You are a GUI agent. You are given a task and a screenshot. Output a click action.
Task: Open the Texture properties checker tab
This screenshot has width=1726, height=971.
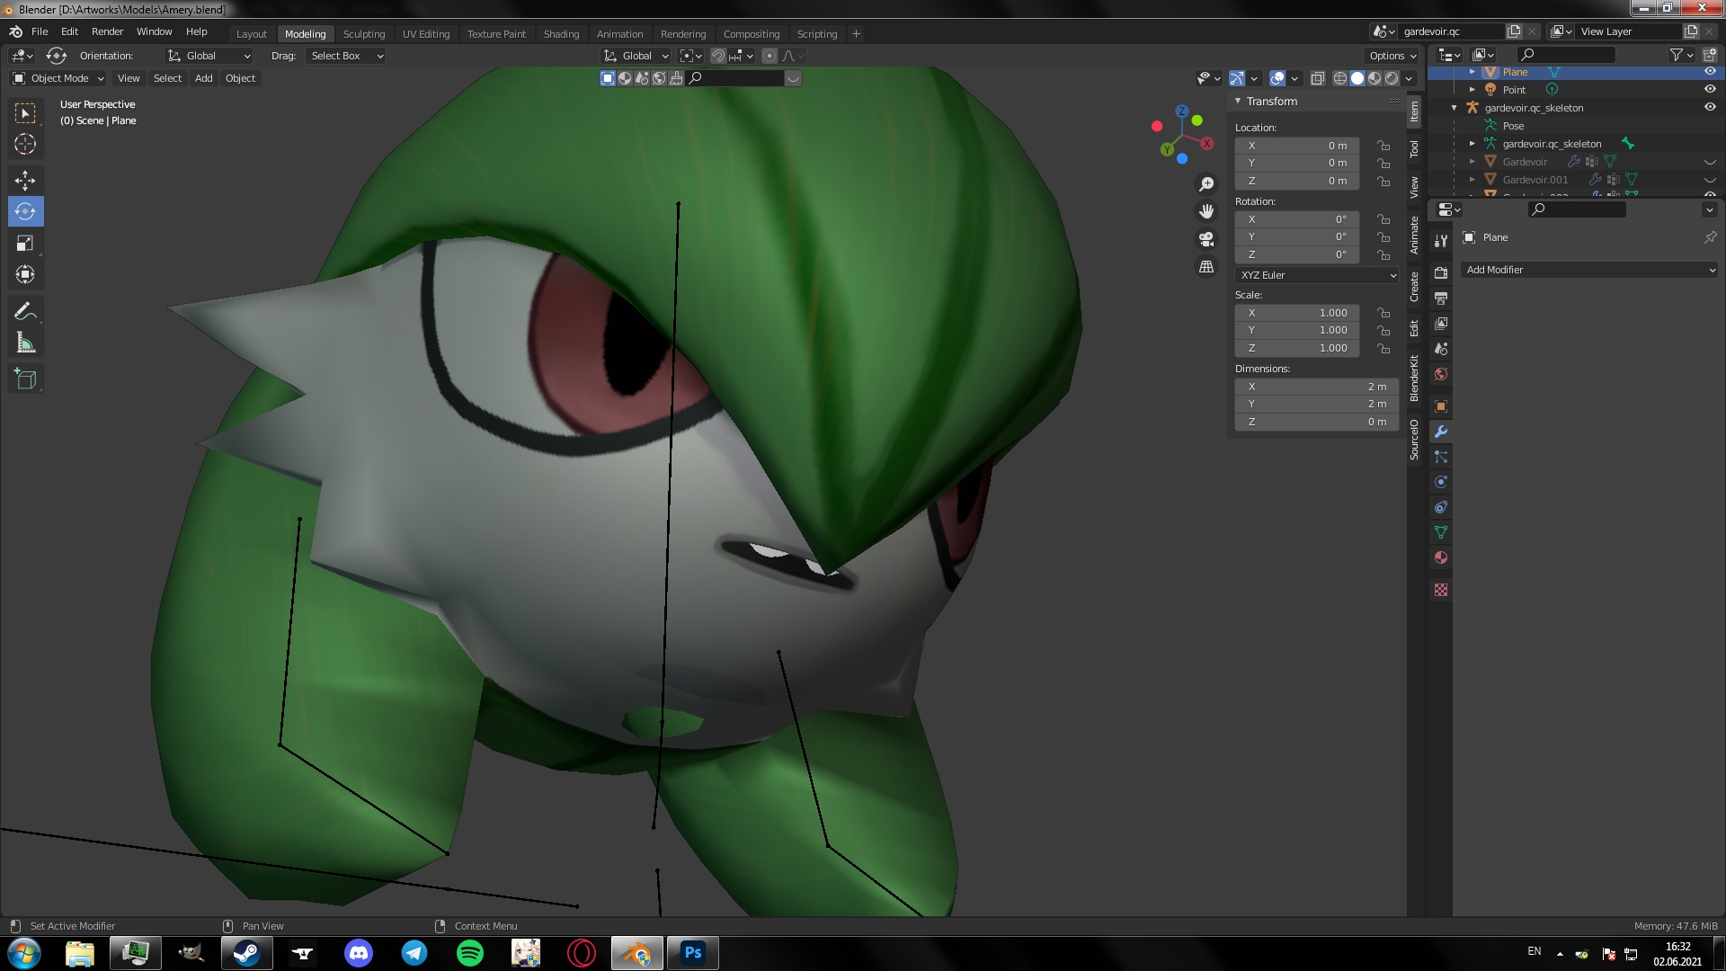coord(1441,590)
